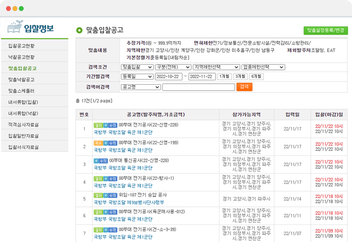
Task: Click 수의 badge on 통신공사(22-신영-228) row
Action: click(x=103, y=161)
